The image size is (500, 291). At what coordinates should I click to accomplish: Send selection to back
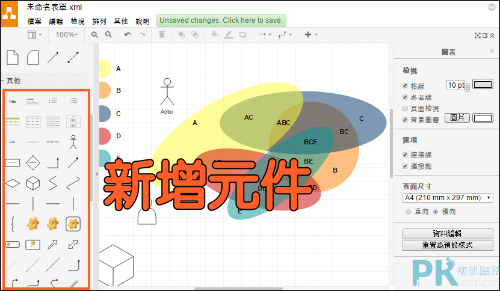[x=195, y=34]
